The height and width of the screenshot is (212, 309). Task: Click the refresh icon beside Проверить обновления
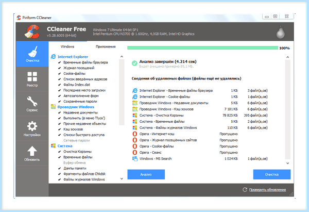(245, 189)
